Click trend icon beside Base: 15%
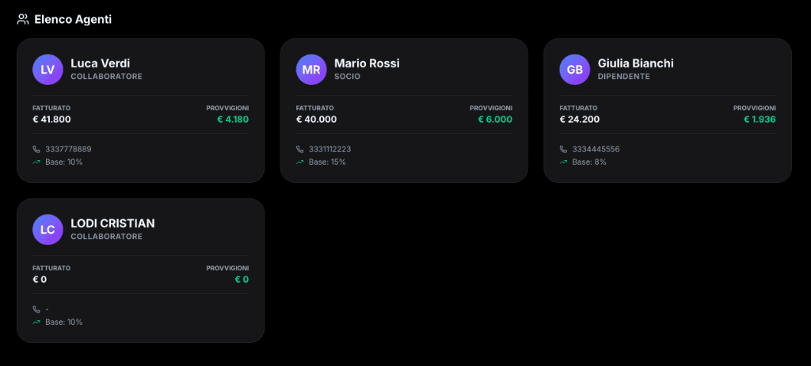This screenshot has height=366, width=811. coord(300,162)
